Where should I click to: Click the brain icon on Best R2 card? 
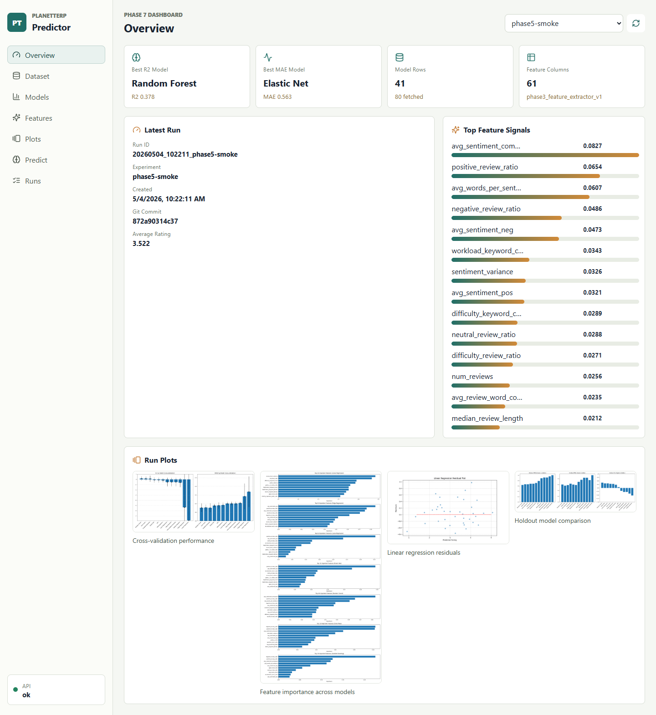click(x=136, y=57)
